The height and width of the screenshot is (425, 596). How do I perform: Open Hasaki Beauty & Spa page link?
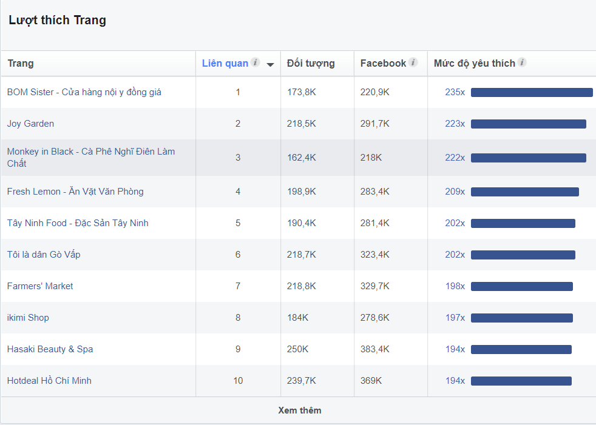point(50,349)
